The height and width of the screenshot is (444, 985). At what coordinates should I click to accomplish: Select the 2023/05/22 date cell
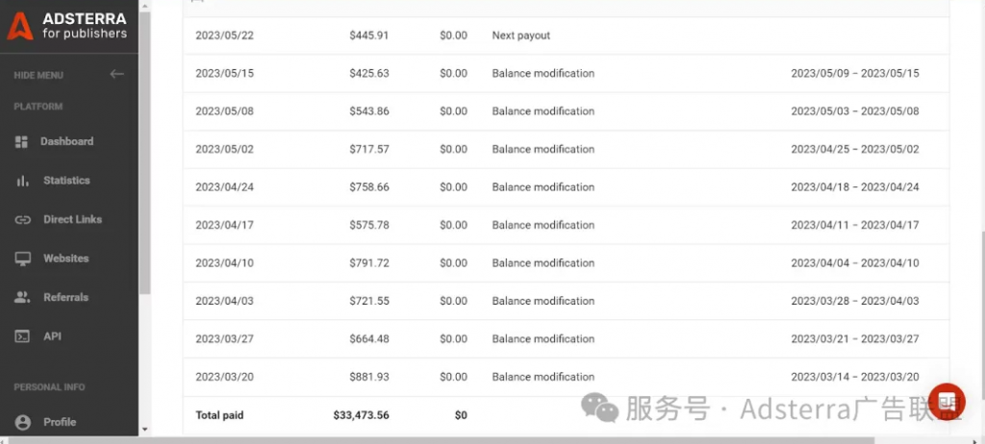point(225,36)
